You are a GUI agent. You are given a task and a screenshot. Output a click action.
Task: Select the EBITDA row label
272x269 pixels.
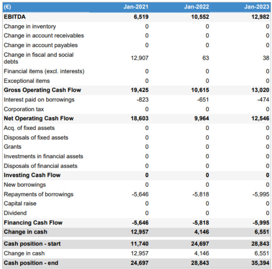pos(15,17)
